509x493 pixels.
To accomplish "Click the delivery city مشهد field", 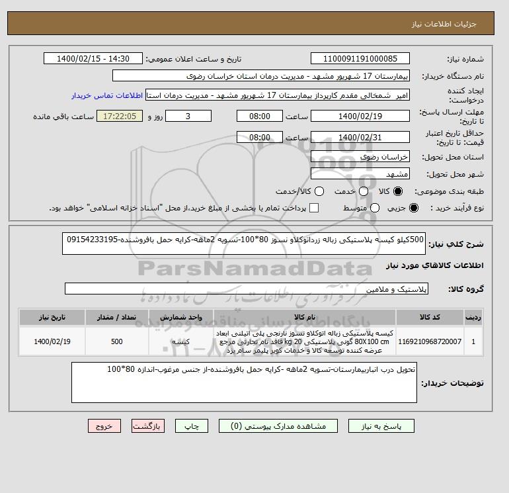I will (x=360, y=174).
